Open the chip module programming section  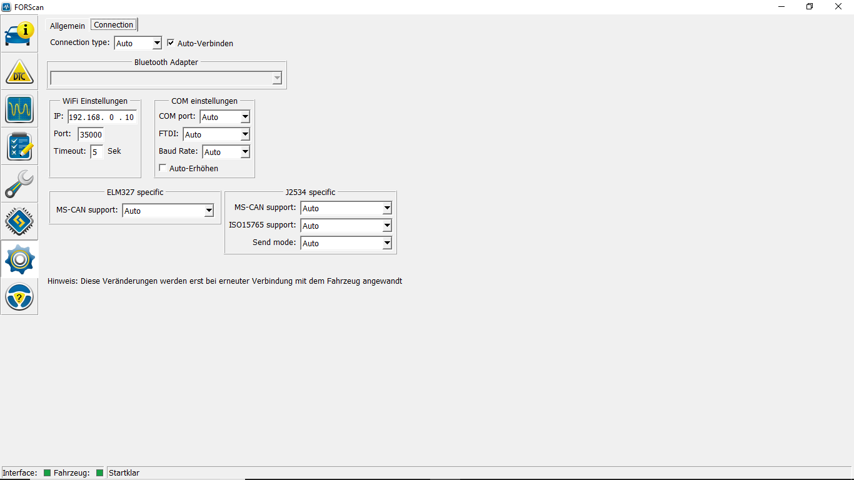[x=19, y=221]
